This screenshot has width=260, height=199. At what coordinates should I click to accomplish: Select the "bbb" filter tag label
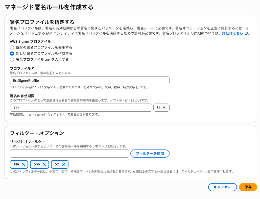click(x=36, y=164)
